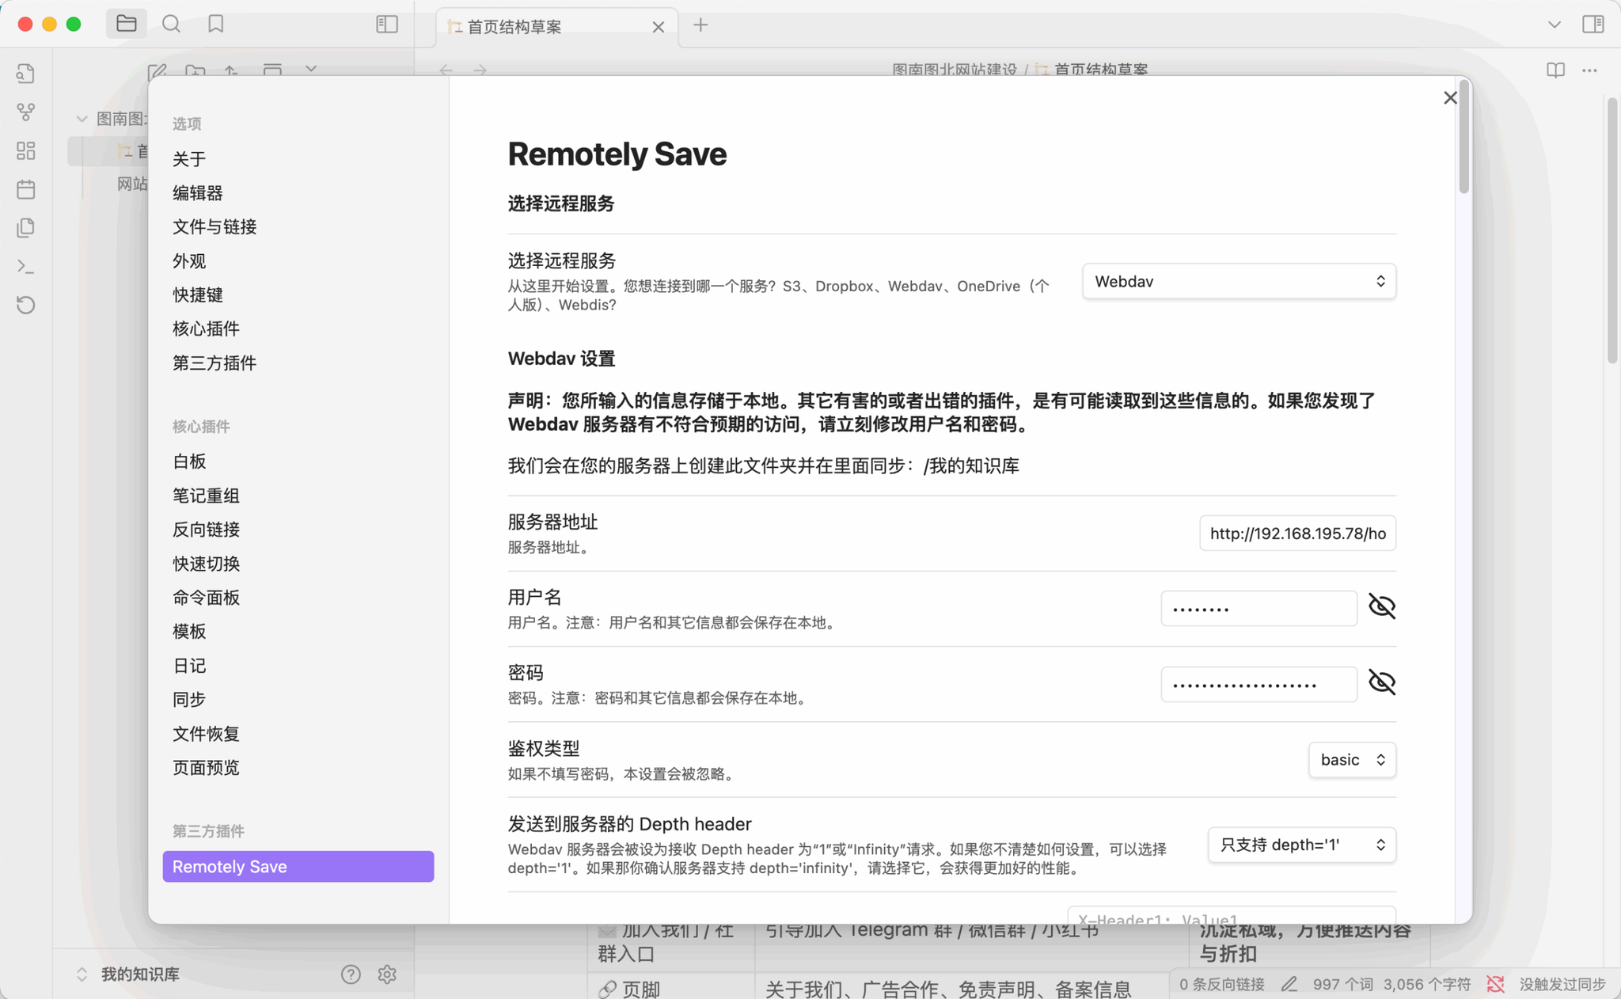Open the quick switcher ribbon icon
Screen dimensions: 1621x999
[x=25, y=74]
